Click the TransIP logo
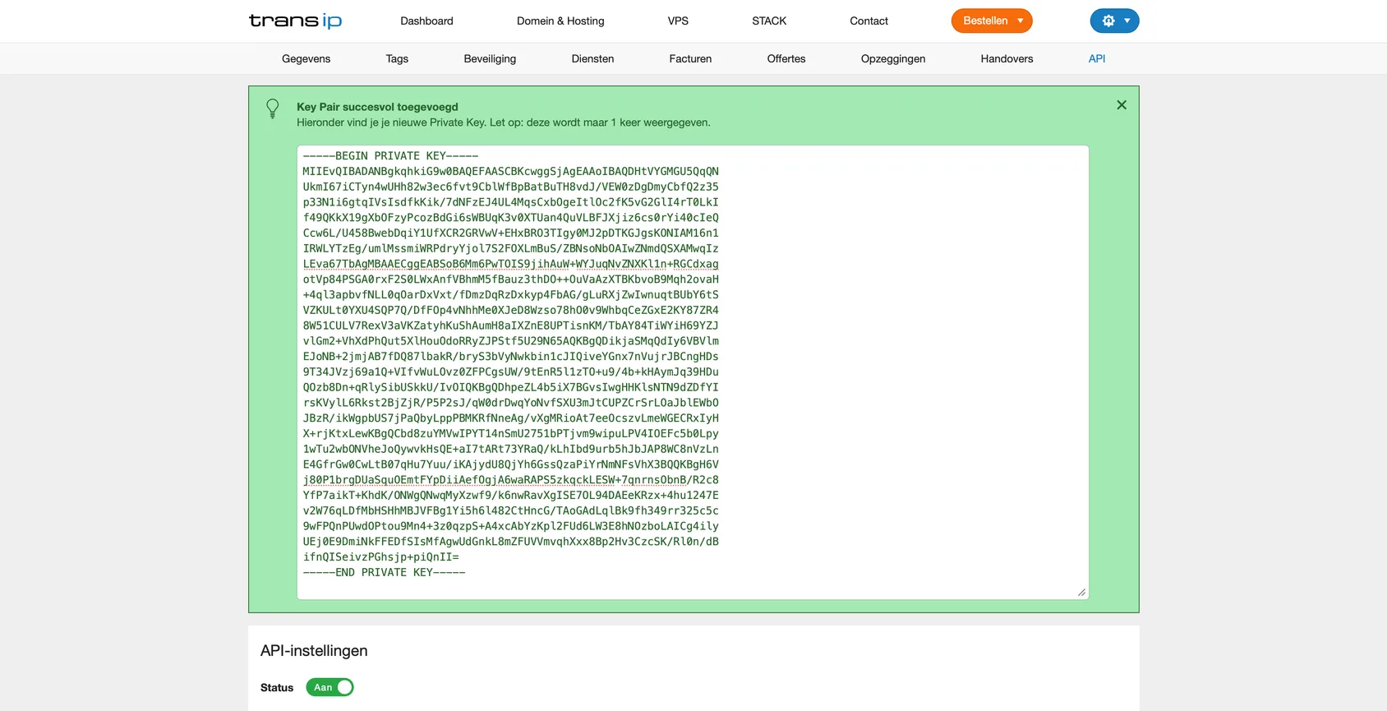 295,21
